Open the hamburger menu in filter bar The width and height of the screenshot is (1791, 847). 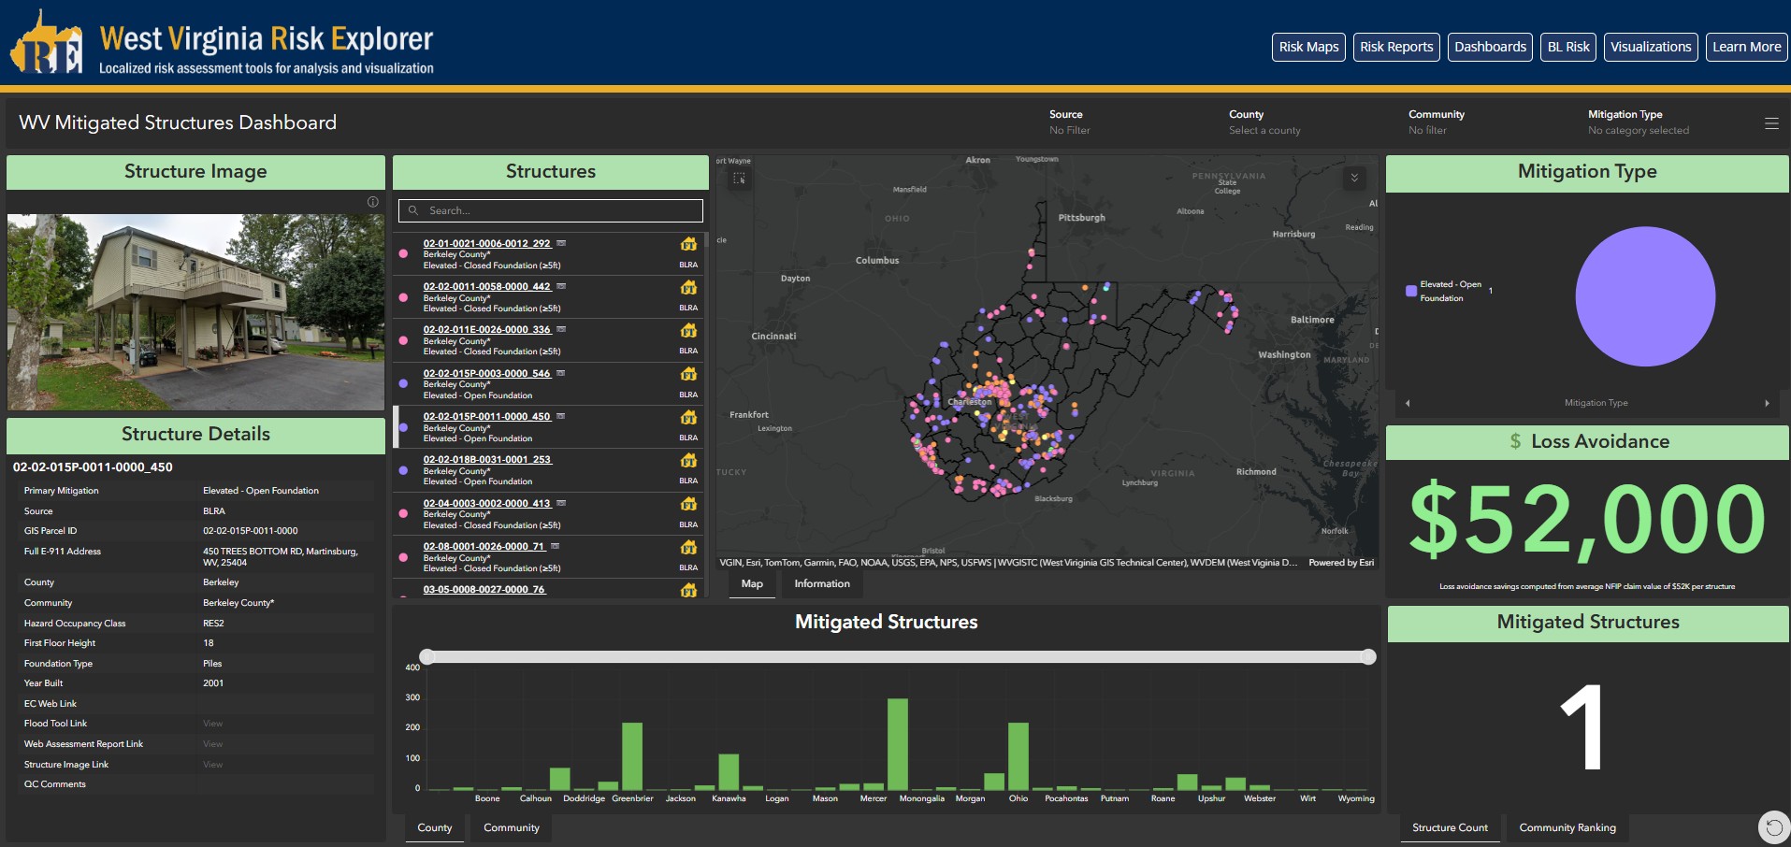pyautogui.click(x=1771, y=123)
